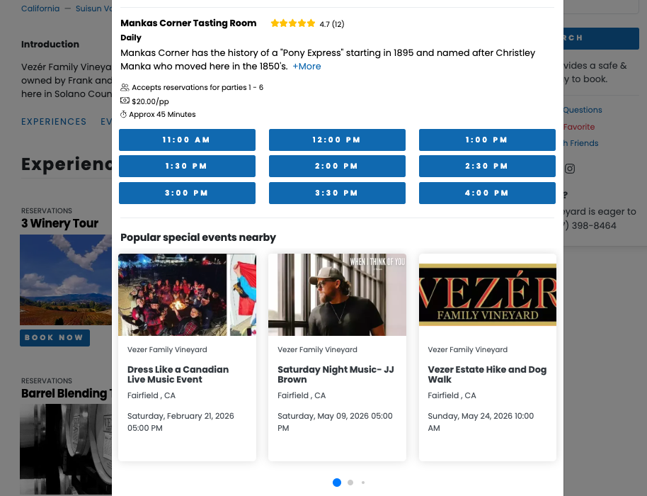647x496 pixels.
Task: Book the 11:00 AM time slot
Action: (187, 140)
